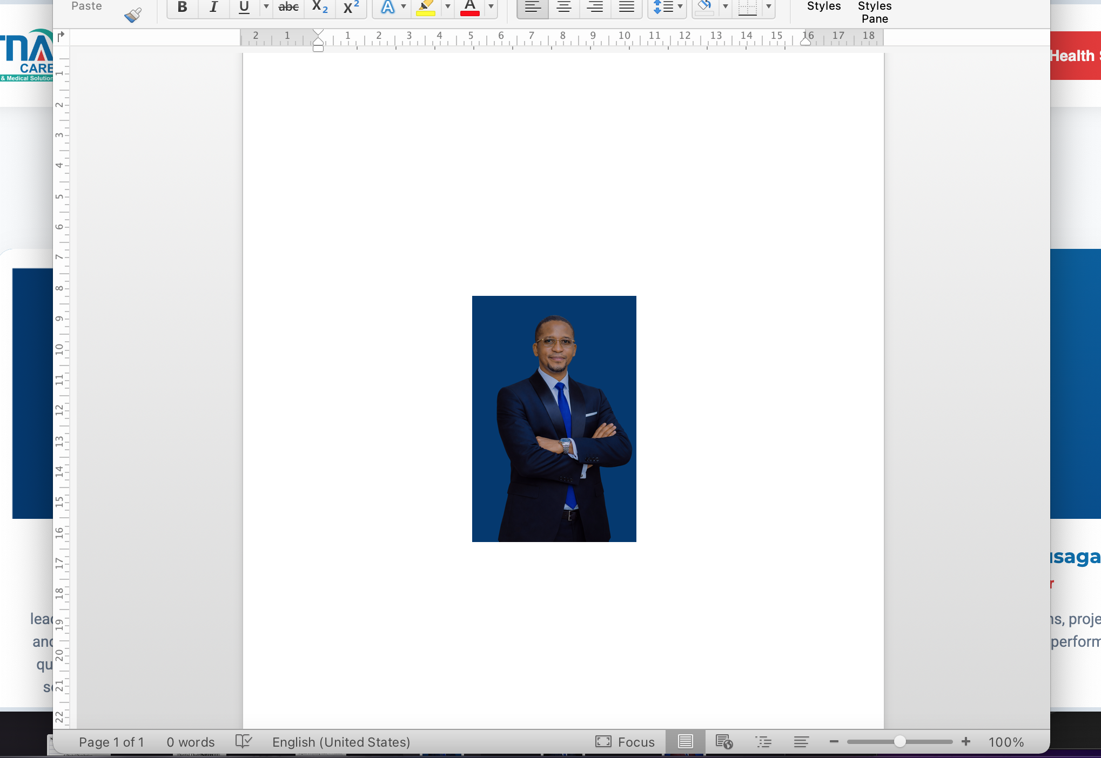Screen dimensions: 1101x758
Task: Enable Focus mode
Action: (x=625, y=742)
